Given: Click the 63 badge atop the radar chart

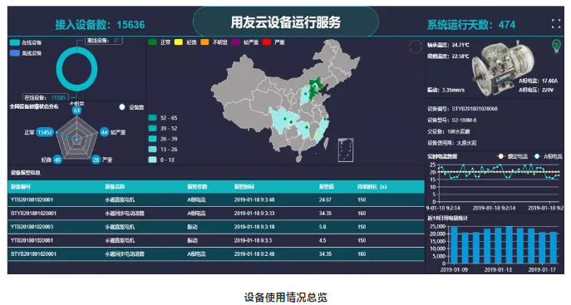Looking at the screenshot, I should 76,111.
